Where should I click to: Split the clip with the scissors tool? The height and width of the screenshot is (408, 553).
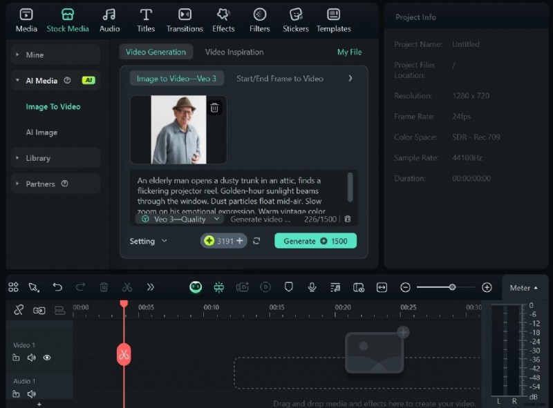pos(127,287)
